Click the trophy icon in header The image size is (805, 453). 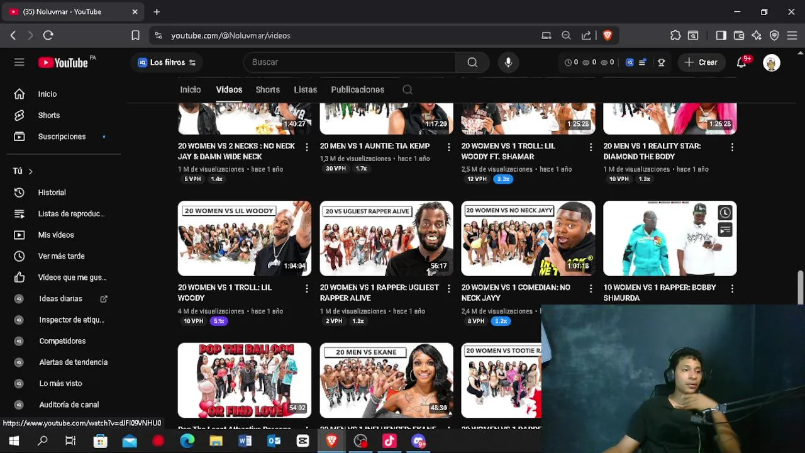click(x=661, y=62)
